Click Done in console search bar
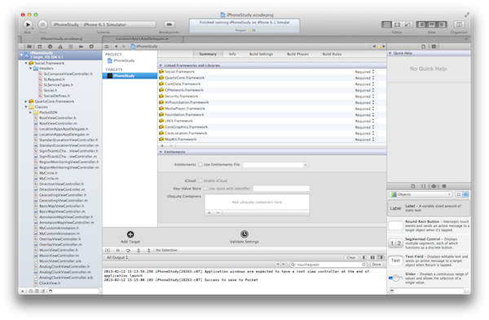 [x=377, y=264]
